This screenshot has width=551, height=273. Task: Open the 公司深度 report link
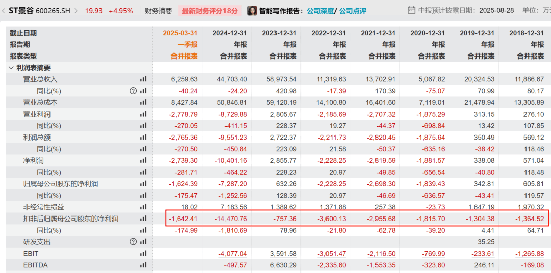tap(320, 11)
